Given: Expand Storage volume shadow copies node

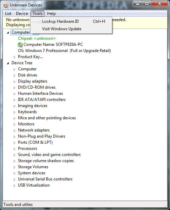Looking at the screenshot, I should 15,161.
